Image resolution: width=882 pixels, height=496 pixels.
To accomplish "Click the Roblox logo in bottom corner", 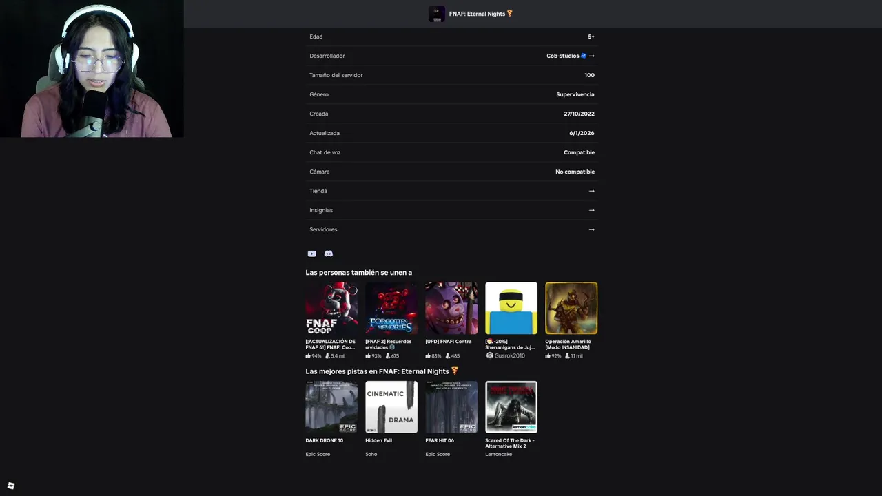I will tap(10, 486).
